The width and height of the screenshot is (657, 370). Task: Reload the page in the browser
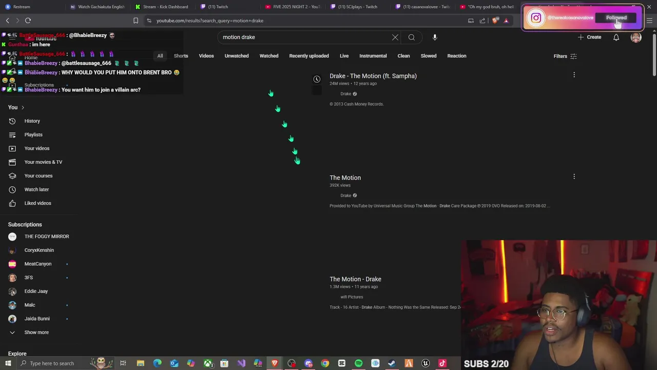click(28, 21)
